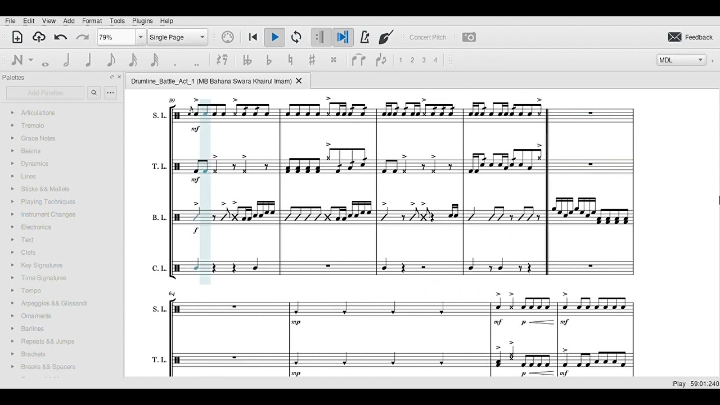Screen dimensions: 720x405
Task: Add an augmentation dot
Action: point(175,64)
